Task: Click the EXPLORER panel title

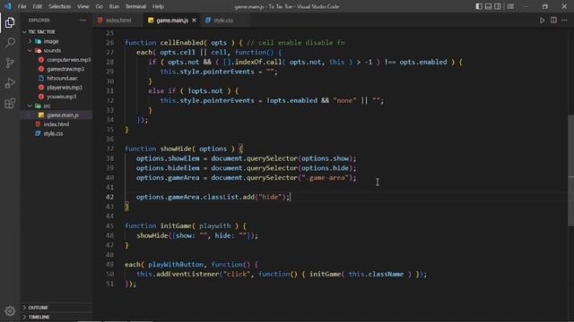Action: point(39,21)
